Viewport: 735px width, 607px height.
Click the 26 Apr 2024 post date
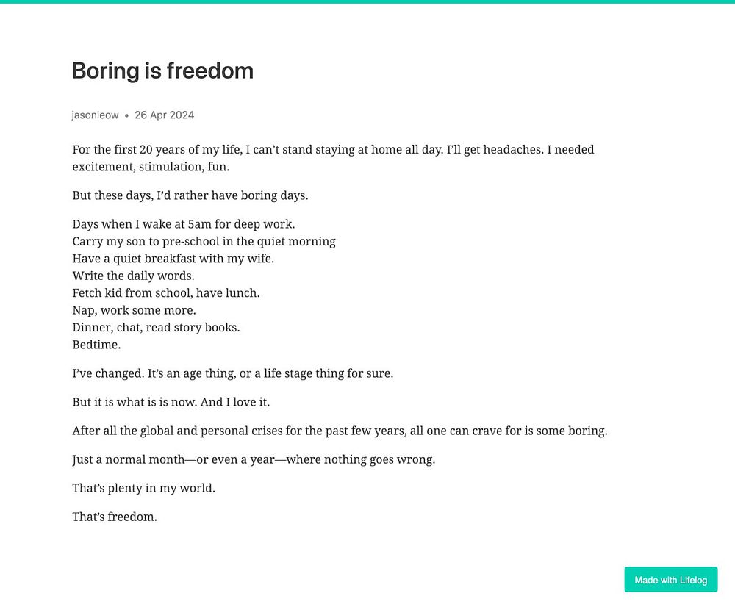[x=164, y=115]
